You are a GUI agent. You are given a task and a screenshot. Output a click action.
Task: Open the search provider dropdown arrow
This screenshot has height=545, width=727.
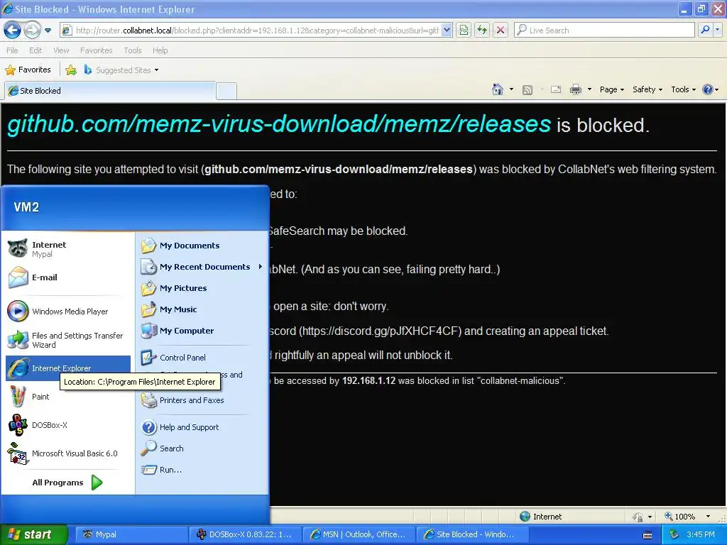tap(717, 31)
